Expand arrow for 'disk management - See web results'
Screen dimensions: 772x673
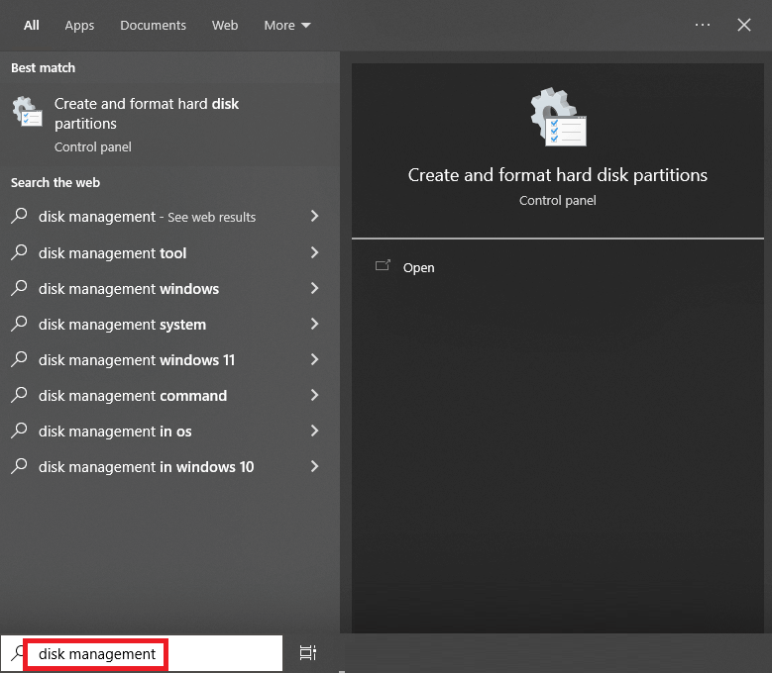pyautogui.click(x=314, y=216)
